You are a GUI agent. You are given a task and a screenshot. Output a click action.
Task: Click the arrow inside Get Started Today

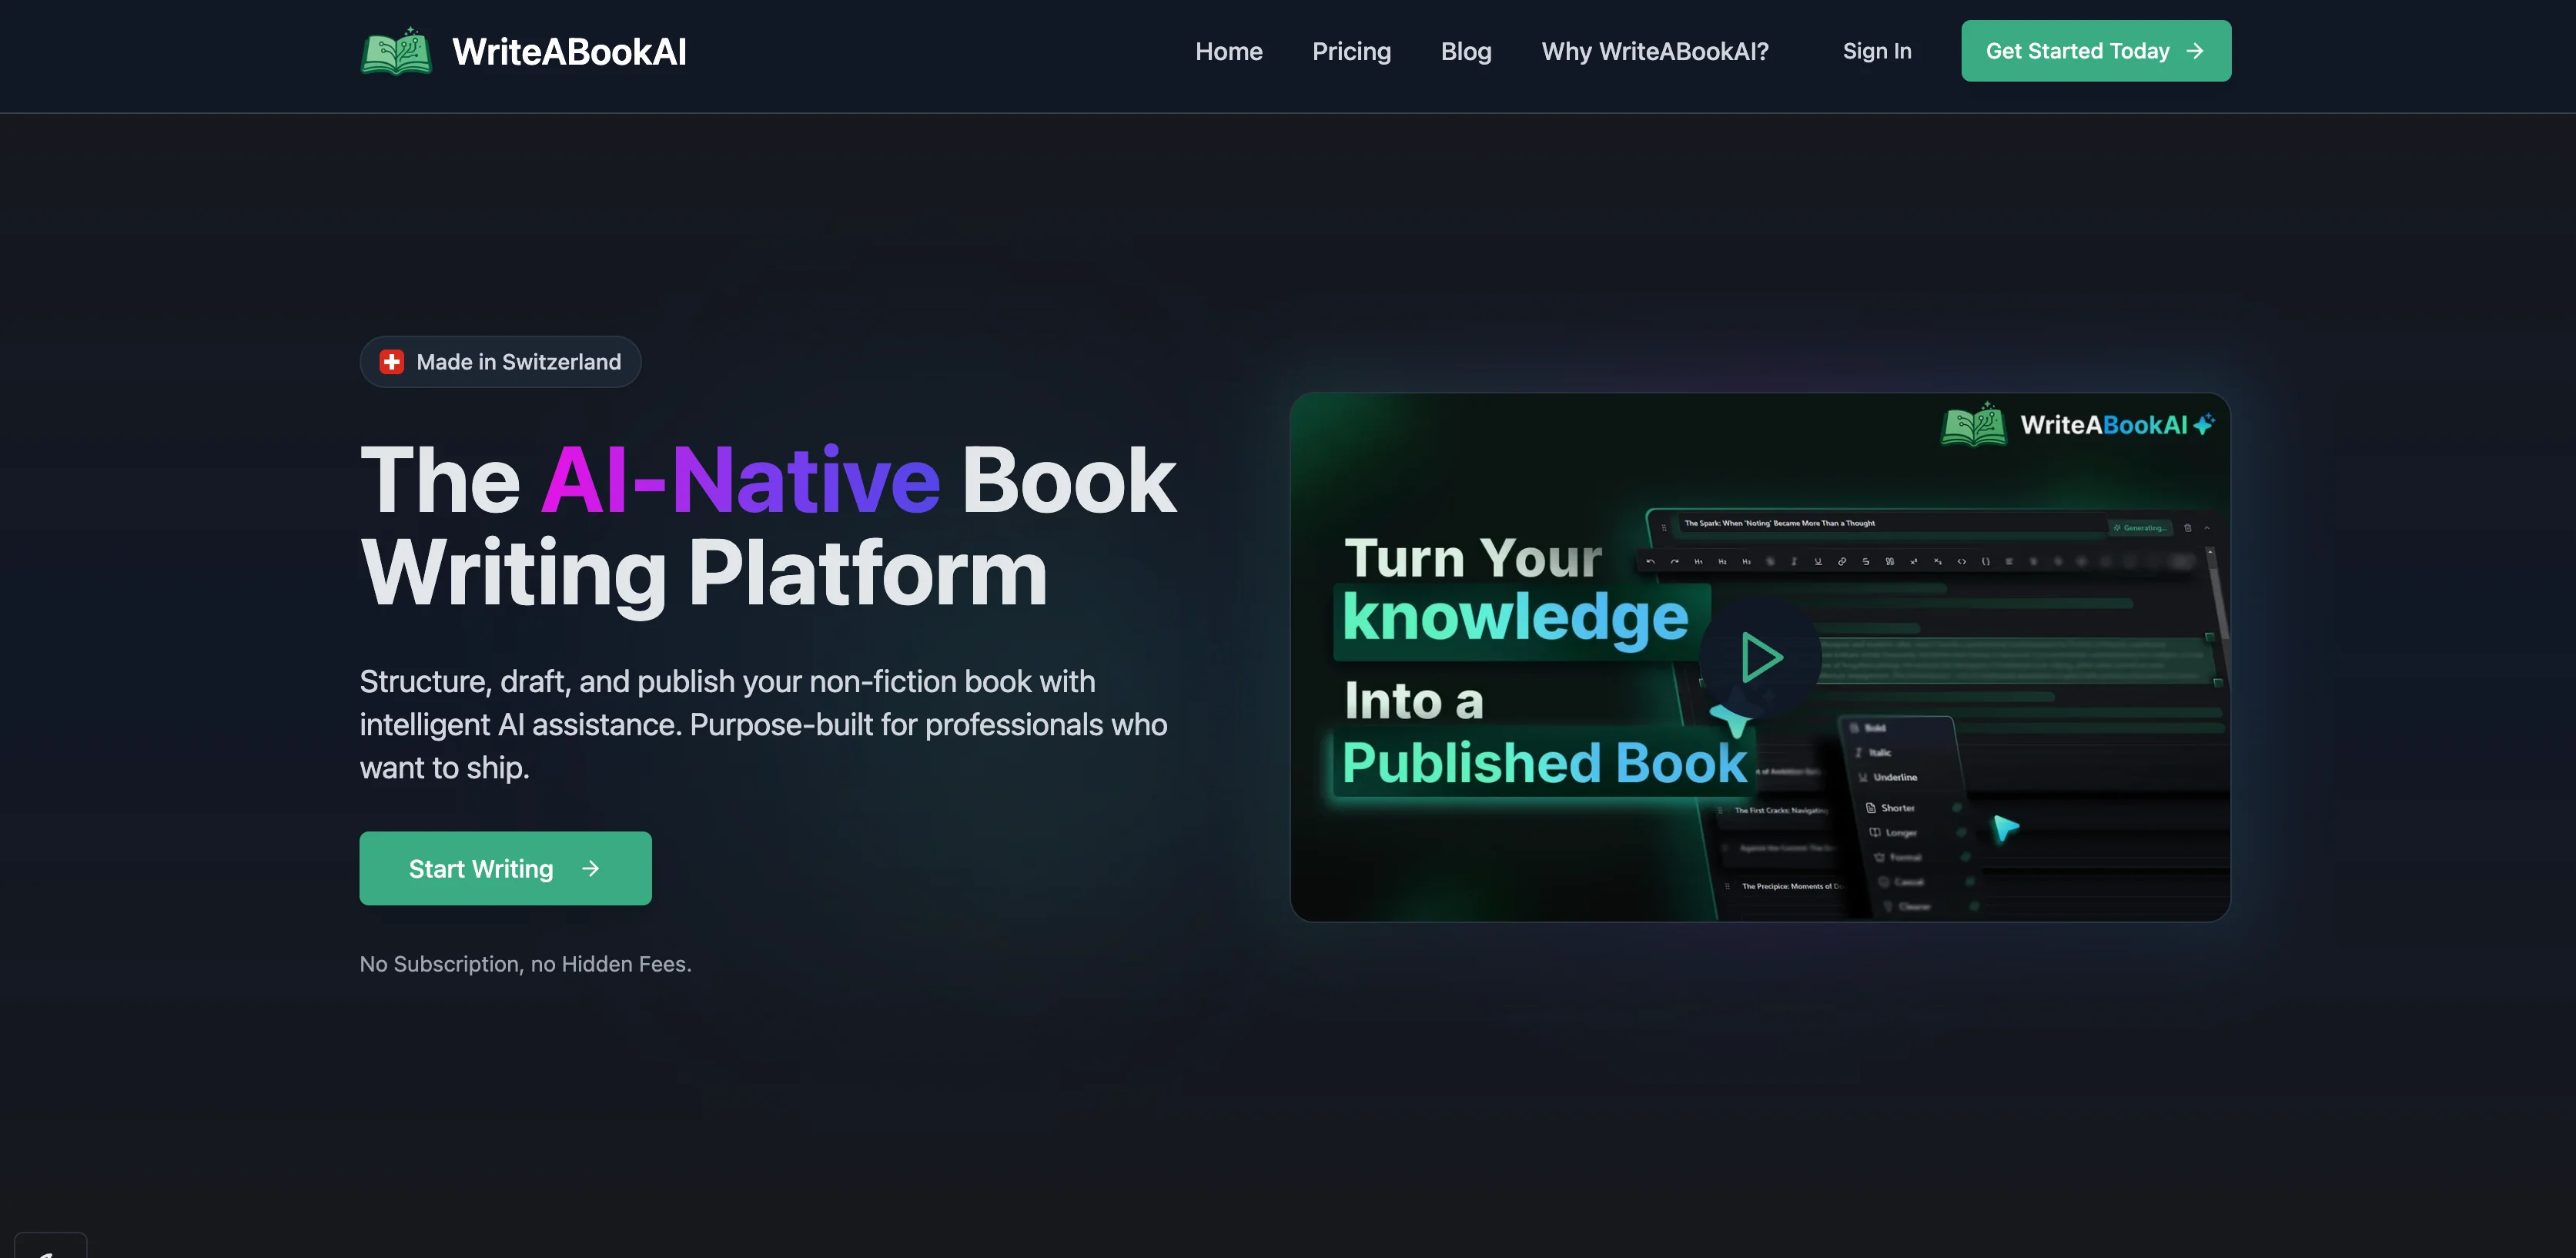click(x=2195, y=51)
